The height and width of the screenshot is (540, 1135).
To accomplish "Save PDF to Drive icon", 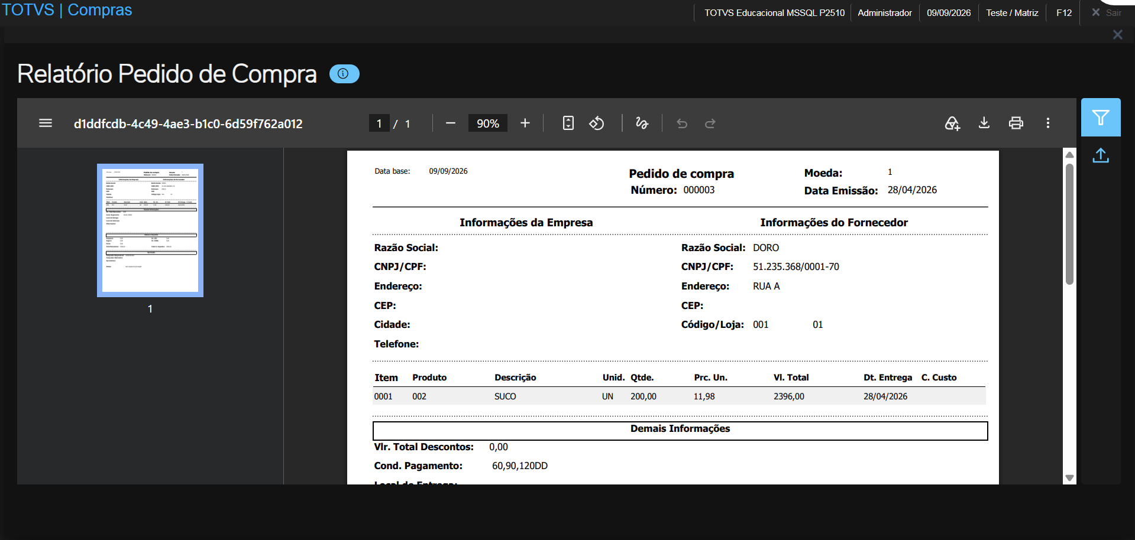I will point(952,123).
